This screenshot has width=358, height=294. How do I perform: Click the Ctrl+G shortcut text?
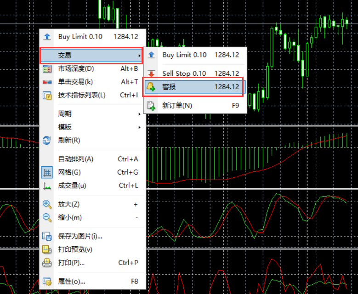128,172
